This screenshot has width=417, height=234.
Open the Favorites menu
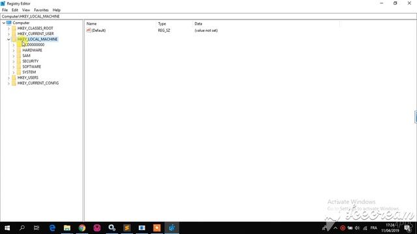(41, 10)
